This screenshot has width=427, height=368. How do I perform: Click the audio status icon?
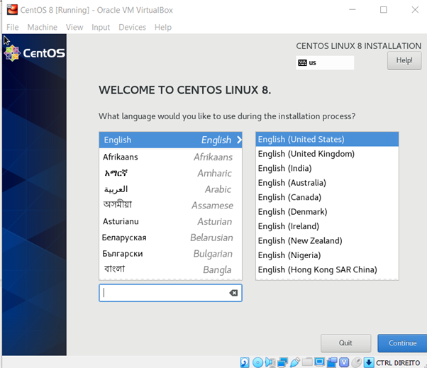pos(270,362)
